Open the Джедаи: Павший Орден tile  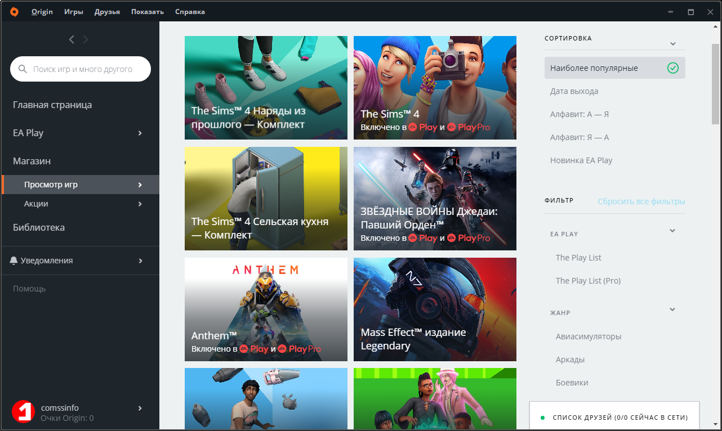coord(435,199)
